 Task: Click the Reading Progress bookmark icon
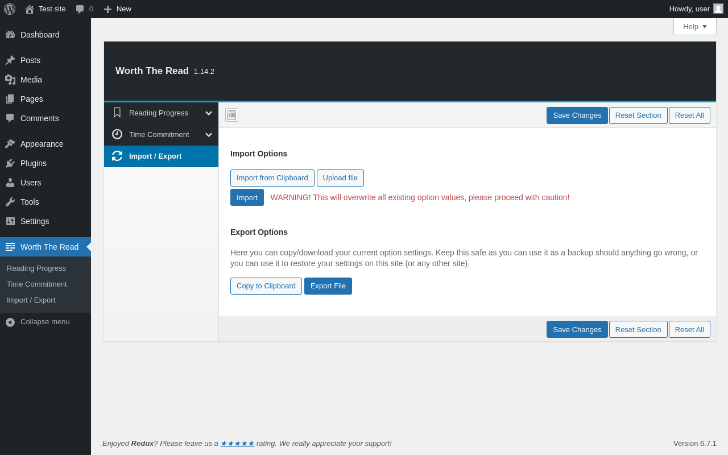tap(117, 113)
